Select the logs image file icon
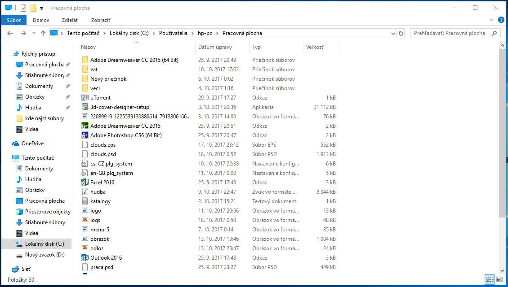This screenshot has width=508, height=287. [x=85, y=220]
